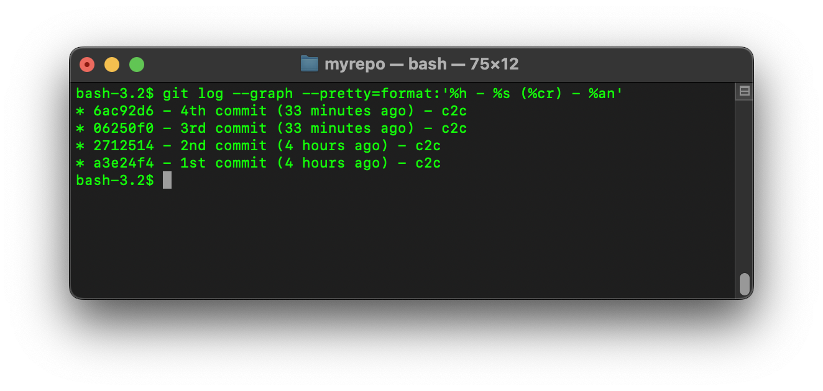Click the yellow minimize traffic light

tap(112, 64)
